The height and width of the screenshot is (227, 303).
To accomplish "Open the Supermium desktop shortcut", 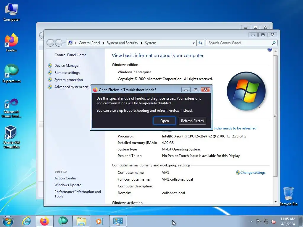I will coord(12,73).
